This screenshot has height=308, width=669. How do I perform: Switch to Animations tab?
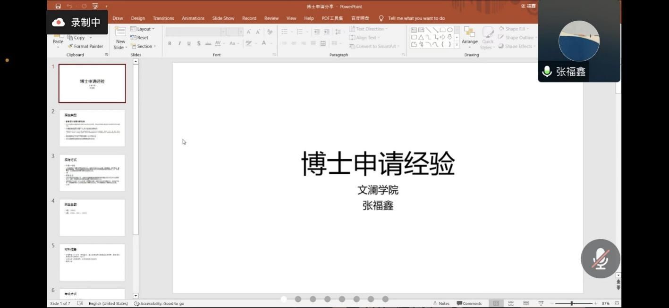pos(193,18)
